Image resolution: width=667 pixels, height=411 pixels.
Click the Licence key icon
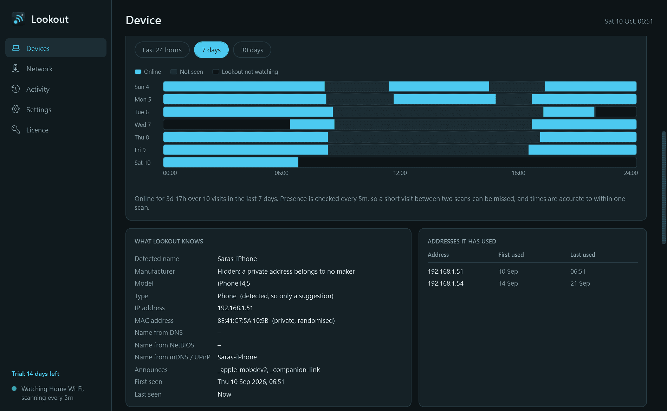[x=15, y=130]
